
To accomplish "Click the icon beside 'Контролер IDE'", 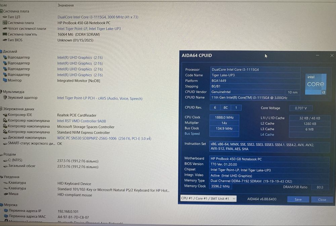I will (5, 115).
